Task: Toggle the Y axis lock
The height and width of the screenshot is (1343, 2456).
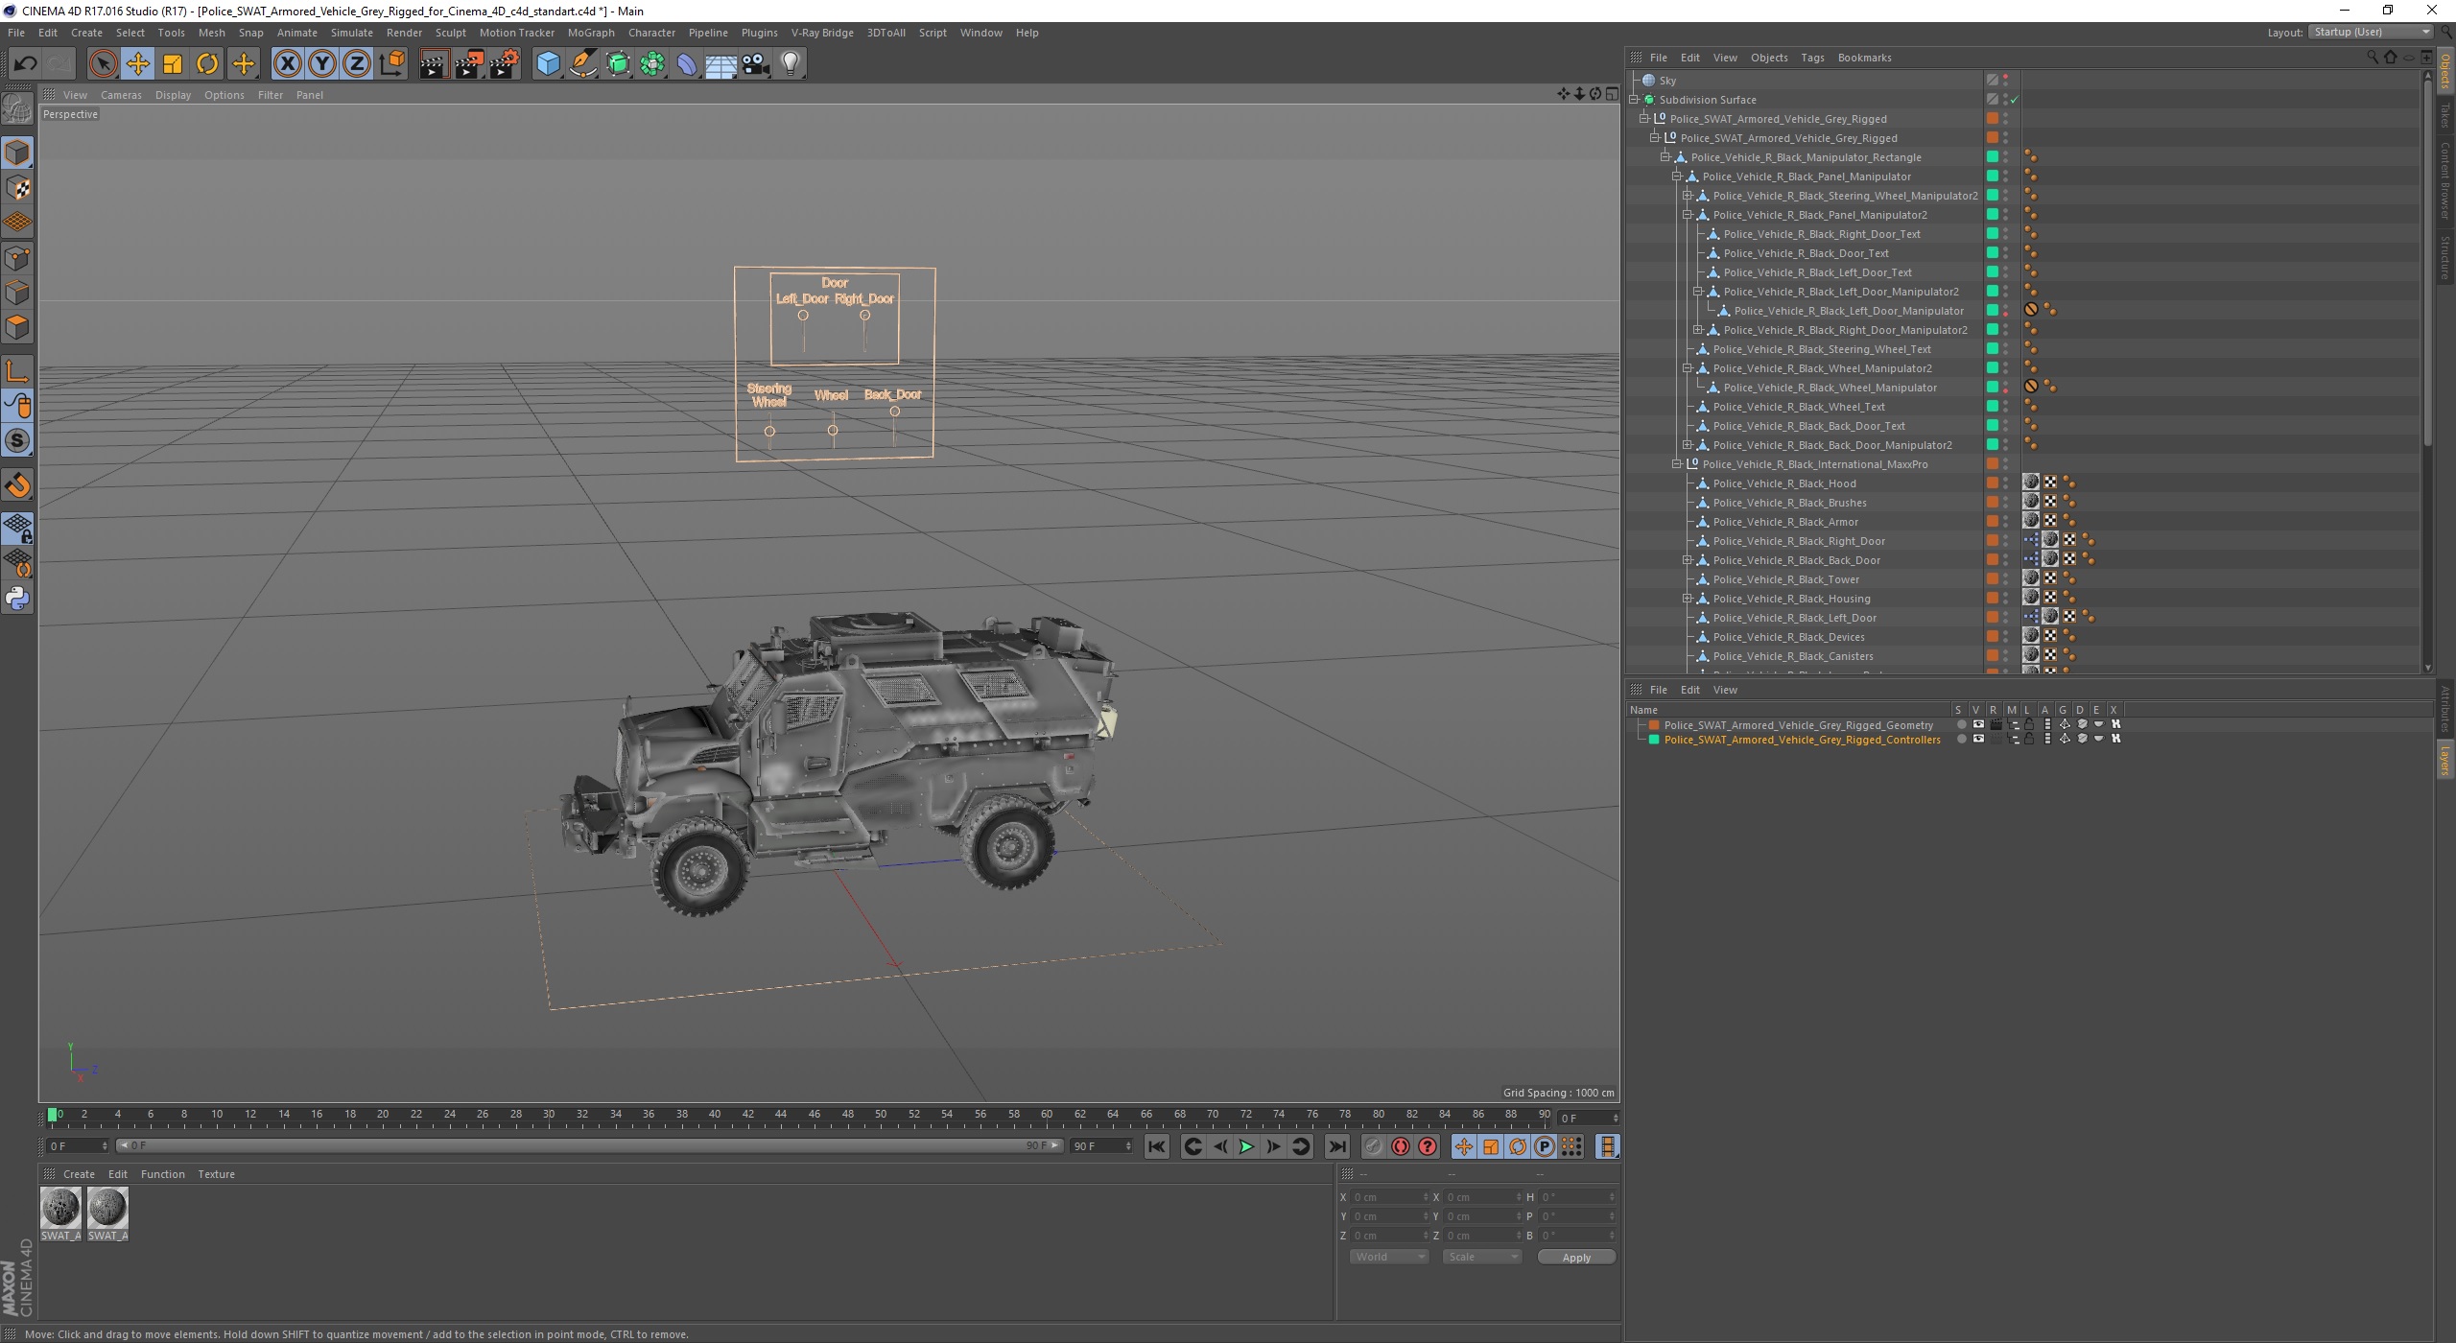Action: 322,64
